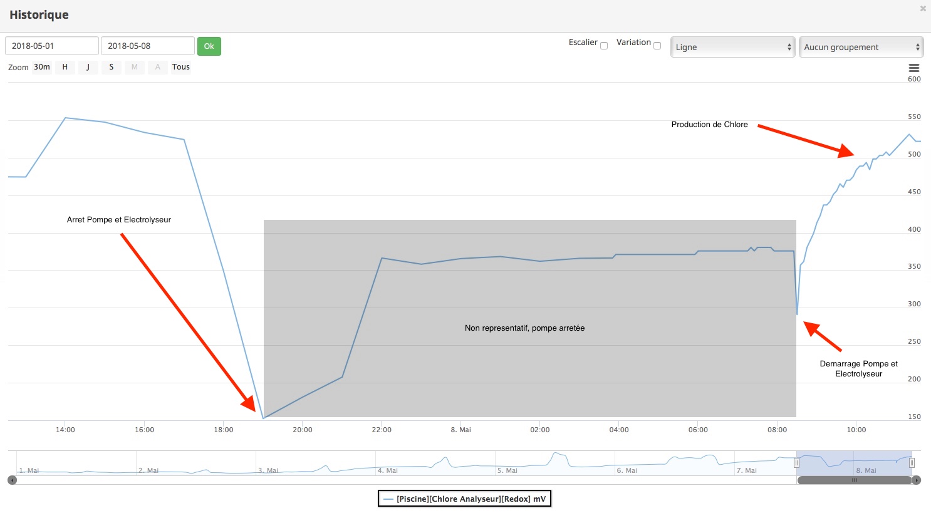This screenshot has height=523, width=931.
Task: Open the Aucun groupement dropdown
Action: pyautogui.click(x=861, y=47)
